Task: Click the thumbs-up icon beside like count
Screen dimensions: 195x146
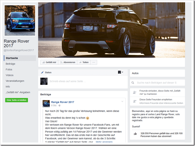Action: tap(135, 134)
